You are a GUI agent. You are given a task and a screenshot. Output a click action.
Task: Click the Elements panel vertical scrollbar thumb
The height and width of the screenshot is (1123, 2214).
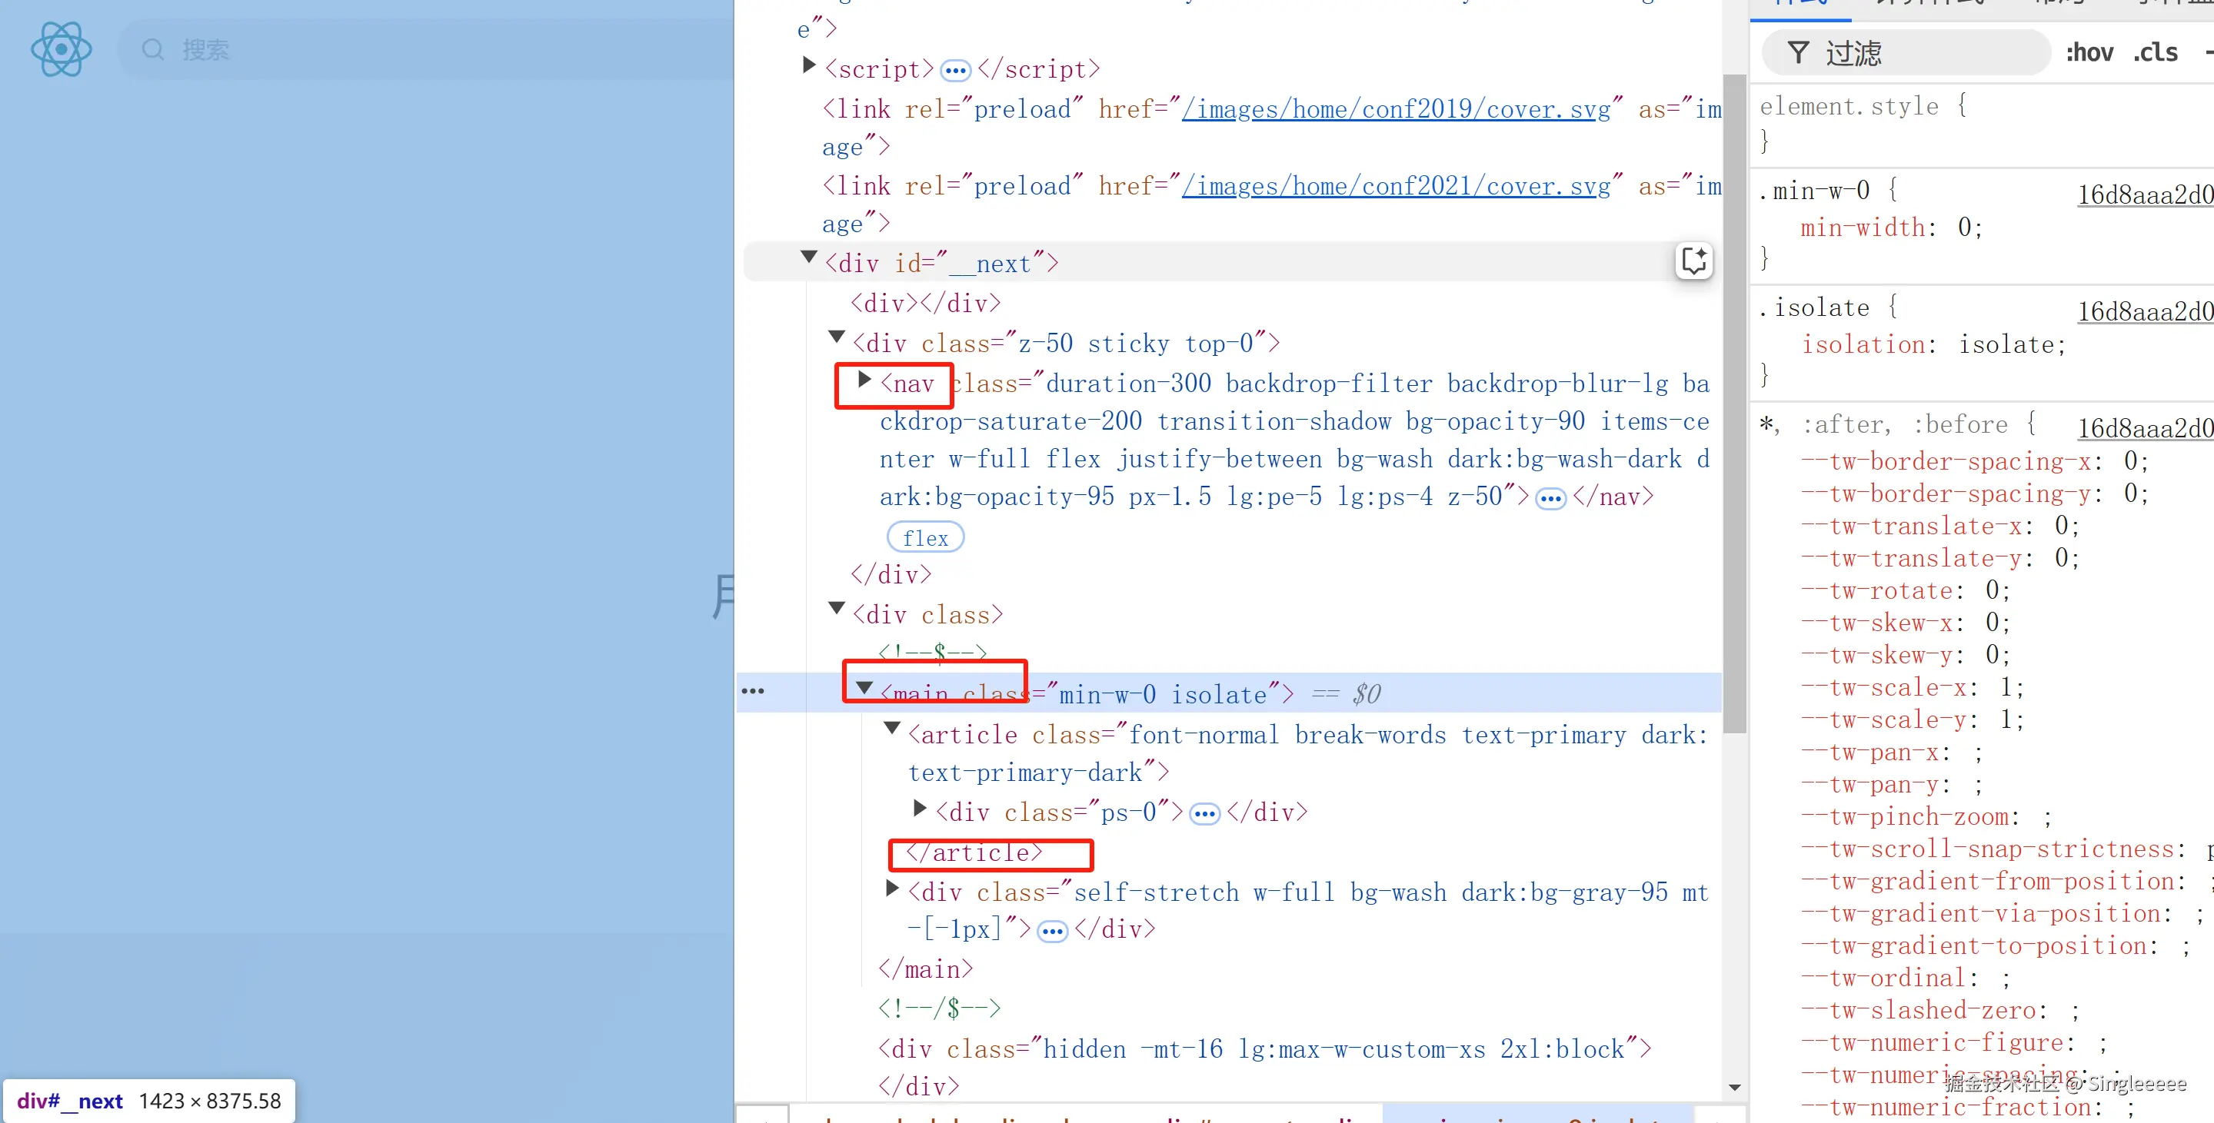1734,404
